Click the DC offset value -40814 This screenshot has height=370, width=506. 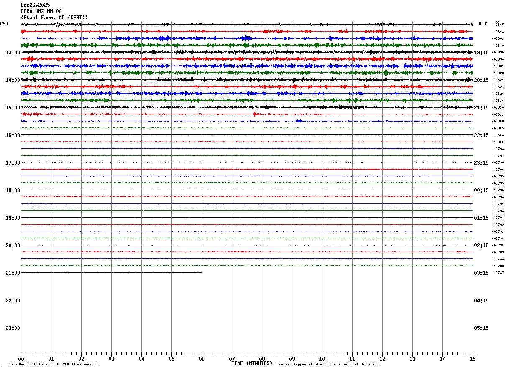pos(498,107)
